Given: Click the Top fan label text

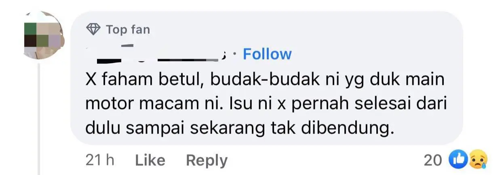Looking at the screenshot, I should pyautogui.click(x=128, y=29).
